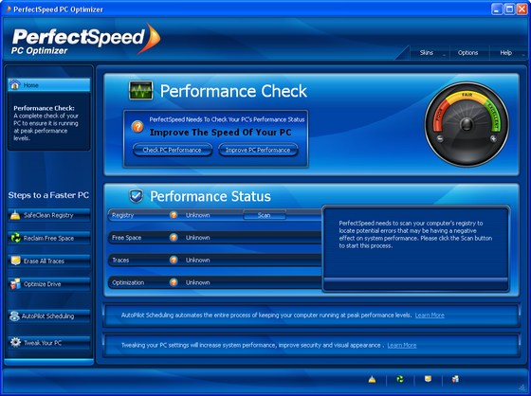
Task: Open Tweak Your PC
Action: click(49, 343)
